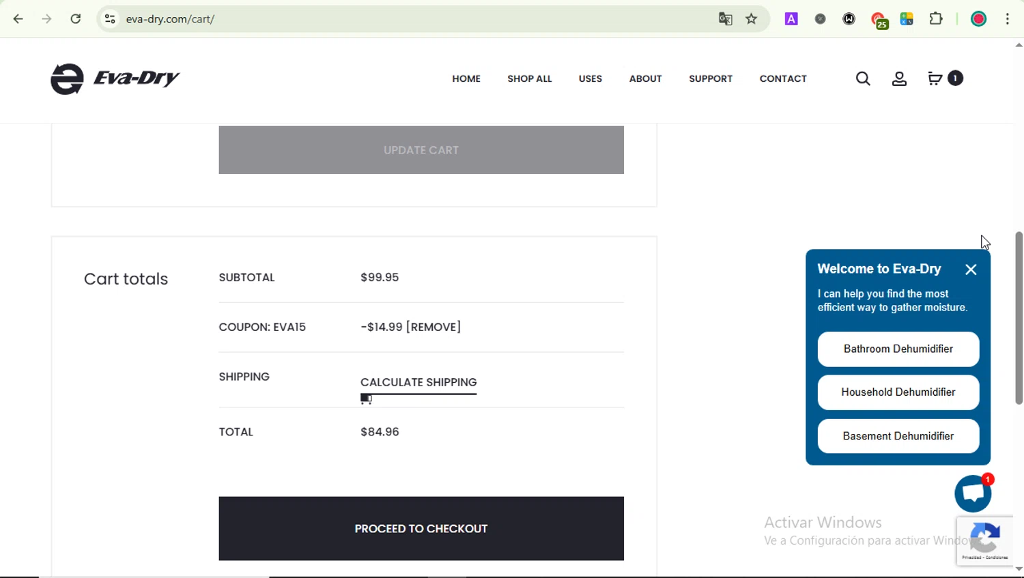Open USES menu item
1024x578 pixels.
tap(590, 78)
